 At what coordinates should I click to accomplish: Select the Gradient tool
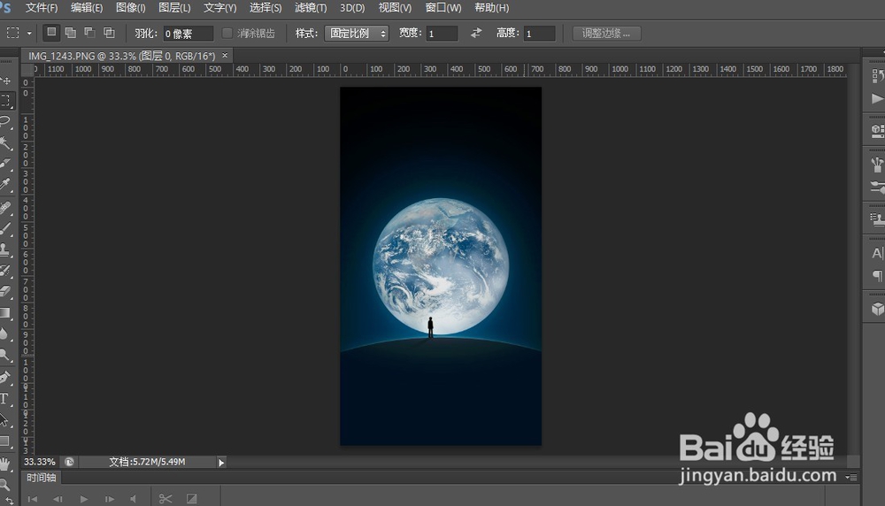pyautogui.click(x=5, y=312)
